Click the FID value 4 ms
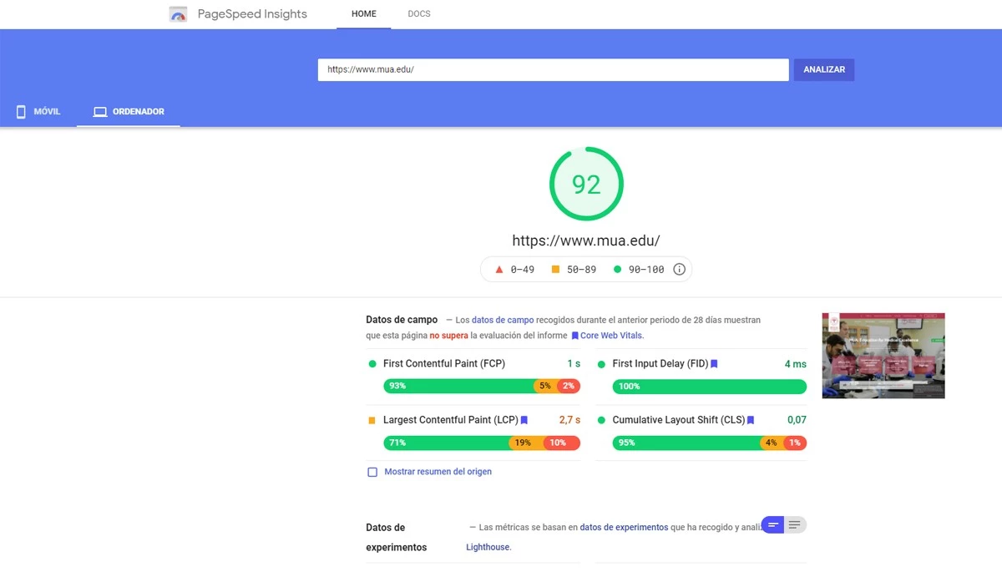Viewport: 1002px width, 572px height. 796,364
